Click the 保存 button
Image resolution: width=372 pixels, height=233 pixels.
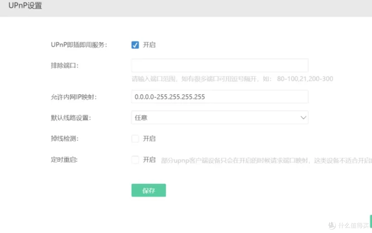[x=148, y=190]
